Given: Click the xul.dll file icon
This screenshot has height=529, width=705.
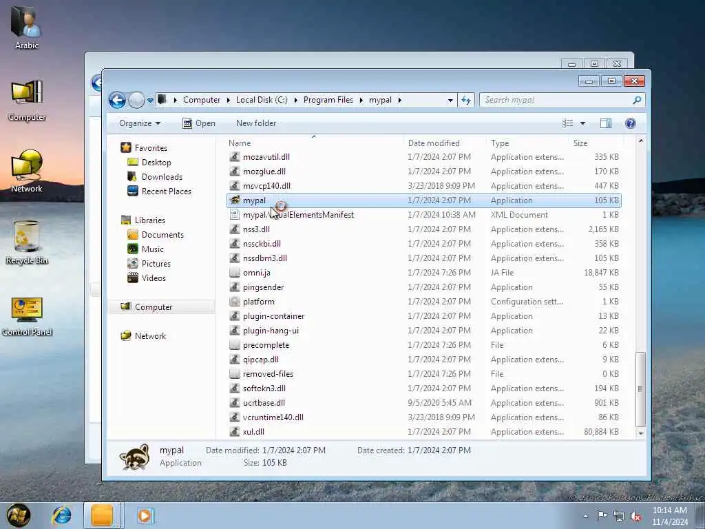Looking at the screenshot, I should click(235, 432).
